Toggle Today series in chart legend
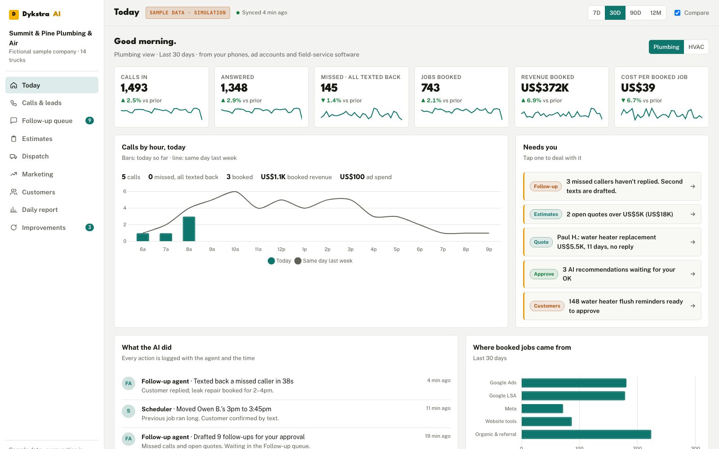The image size is (719, 449). [x=279, y=261]
